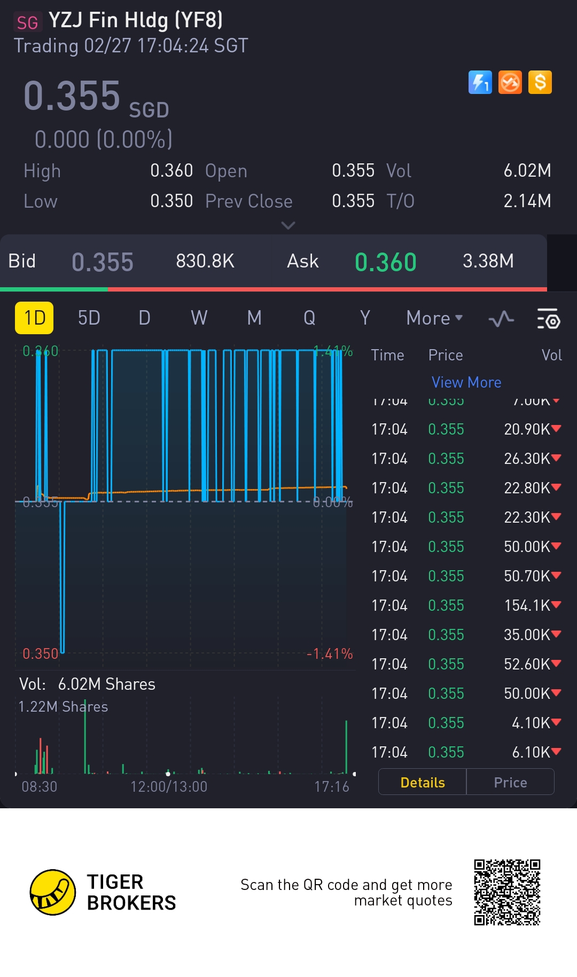Click the View More link
This screenshot has height=977, width=577.
click(466, 382)
